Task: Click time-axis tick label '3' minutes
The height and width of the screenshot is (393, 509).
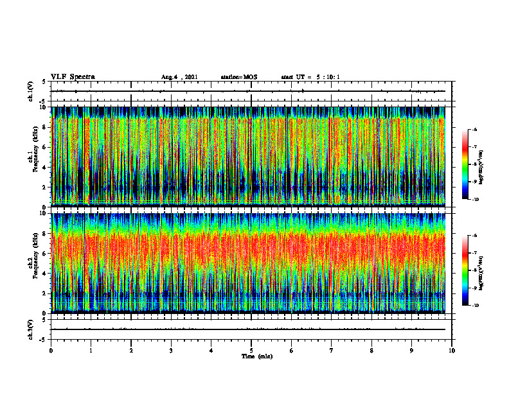Action: (x=171, y=351)
